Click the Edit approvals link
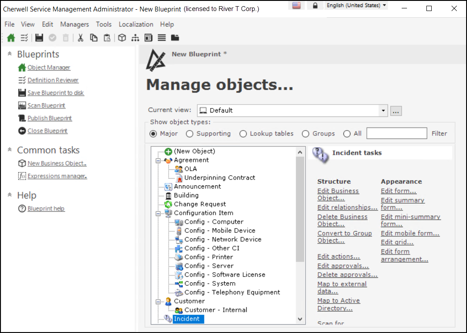Image resolution: width=467 pixels, height=333 pixels. click(343, 266)
